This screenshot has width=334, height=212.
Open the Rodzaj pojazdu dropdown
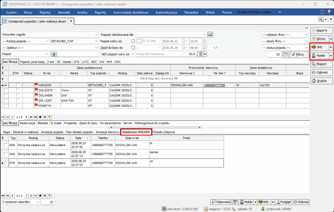tap(47, 41)
